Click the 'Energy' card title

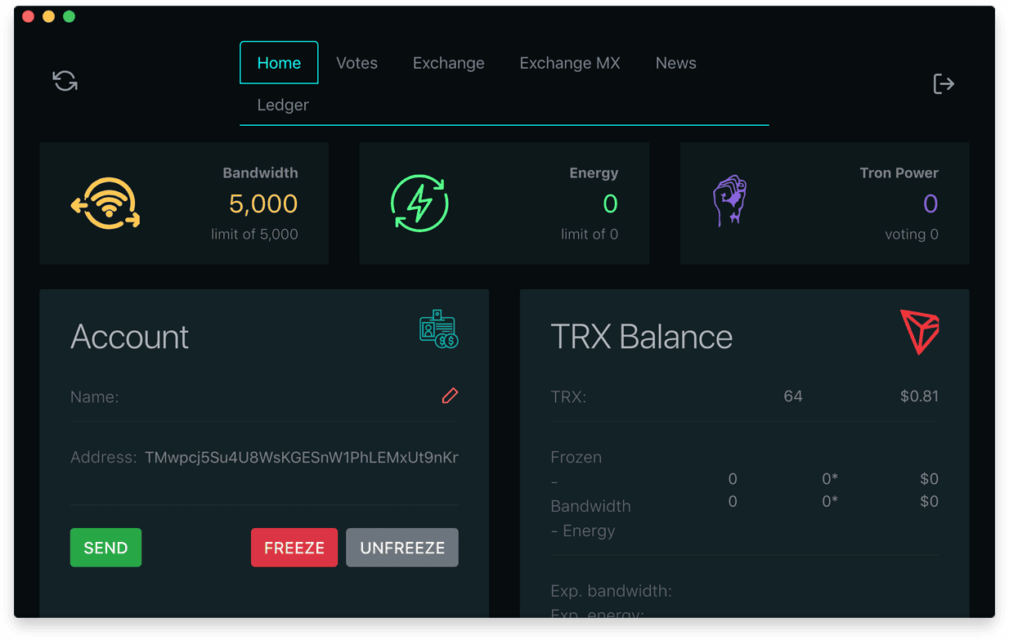click(594, 173)
